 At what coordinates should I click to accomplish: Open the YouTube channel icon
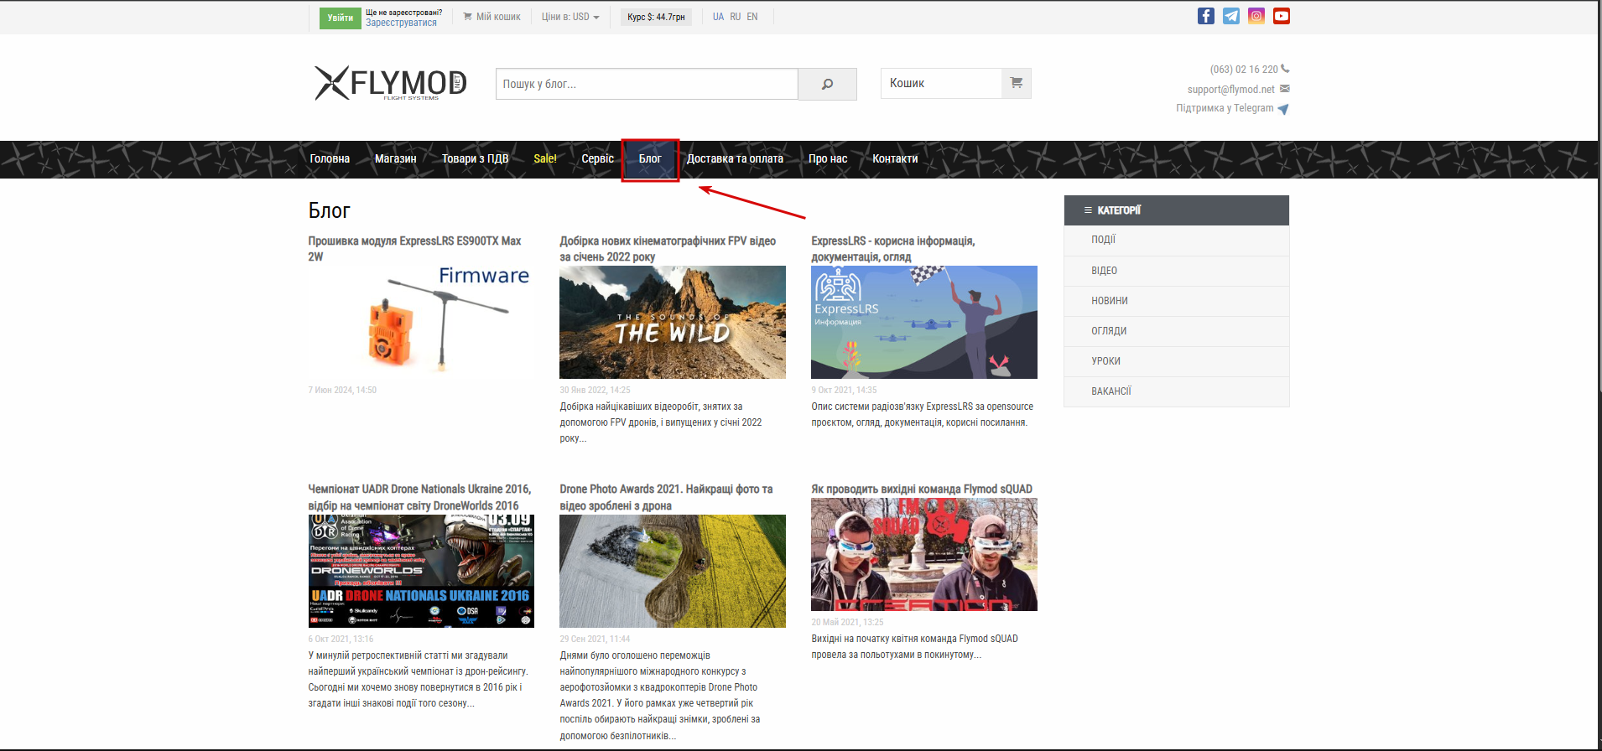[x=1282, y=16]
